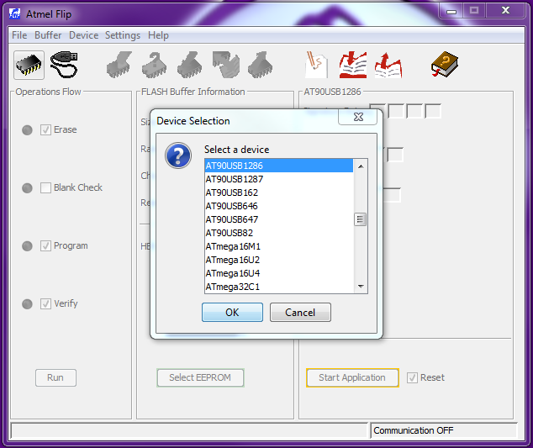Screen dimensions: 533x448
Task: Click the Select EEPROM button
Action: tap(200, 377)
